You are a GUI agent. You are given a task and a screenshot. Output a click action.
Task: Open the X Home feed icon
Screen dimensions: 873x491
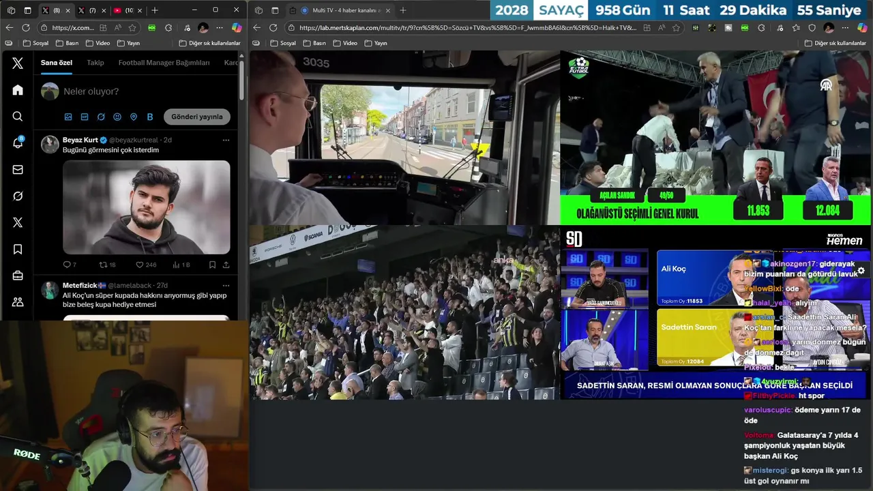tap(18, 90)
